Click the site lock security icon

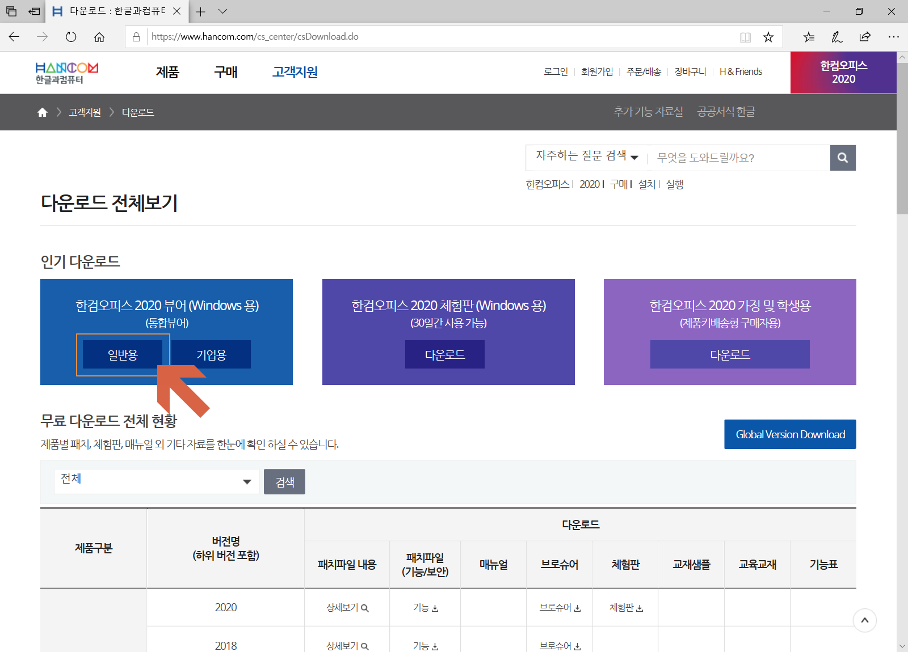(136, 37)
